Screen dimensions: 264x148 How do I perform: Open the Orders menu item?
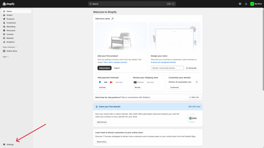[x=10, y=15]
